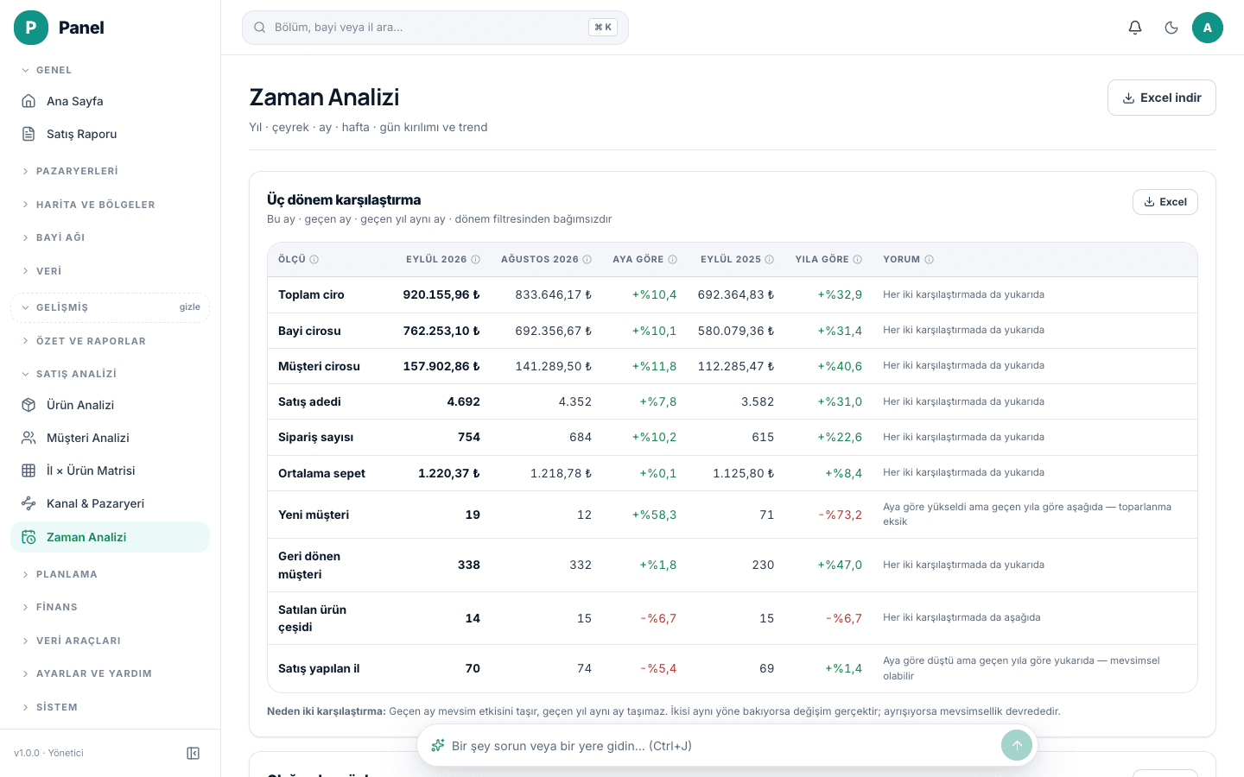Open Ana Sayfa page

coord(110,101)
